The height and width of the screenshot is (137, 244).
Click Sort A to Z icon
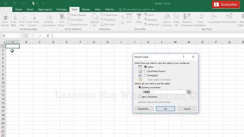click(123, 17)
